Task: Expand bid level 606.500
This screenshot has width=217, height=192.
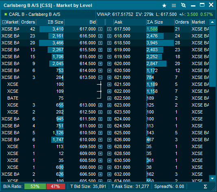Action: coord(100,174)
